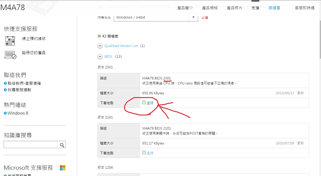Image resolution: width=321 pixels, height=176 pixels.
Task: Collapse the BIOS section
Action: pos(100,57)
